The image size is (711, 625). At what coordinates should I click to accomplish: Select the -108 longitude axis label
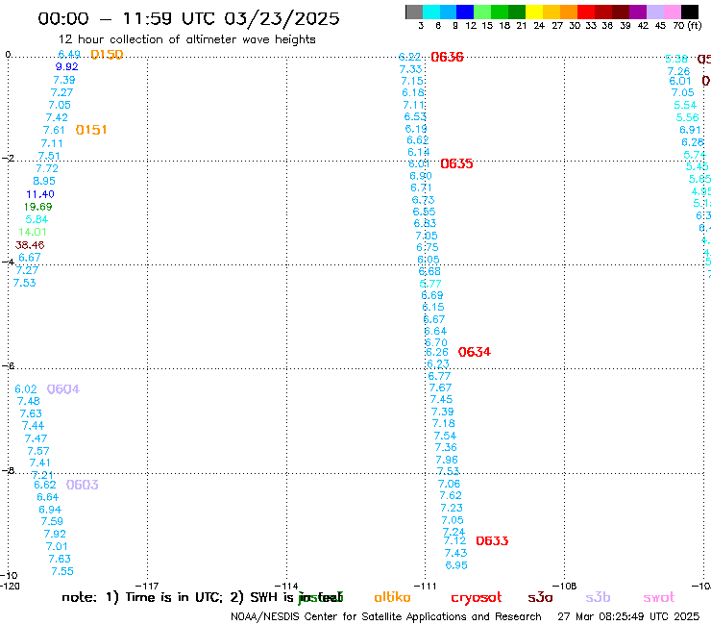565,586
